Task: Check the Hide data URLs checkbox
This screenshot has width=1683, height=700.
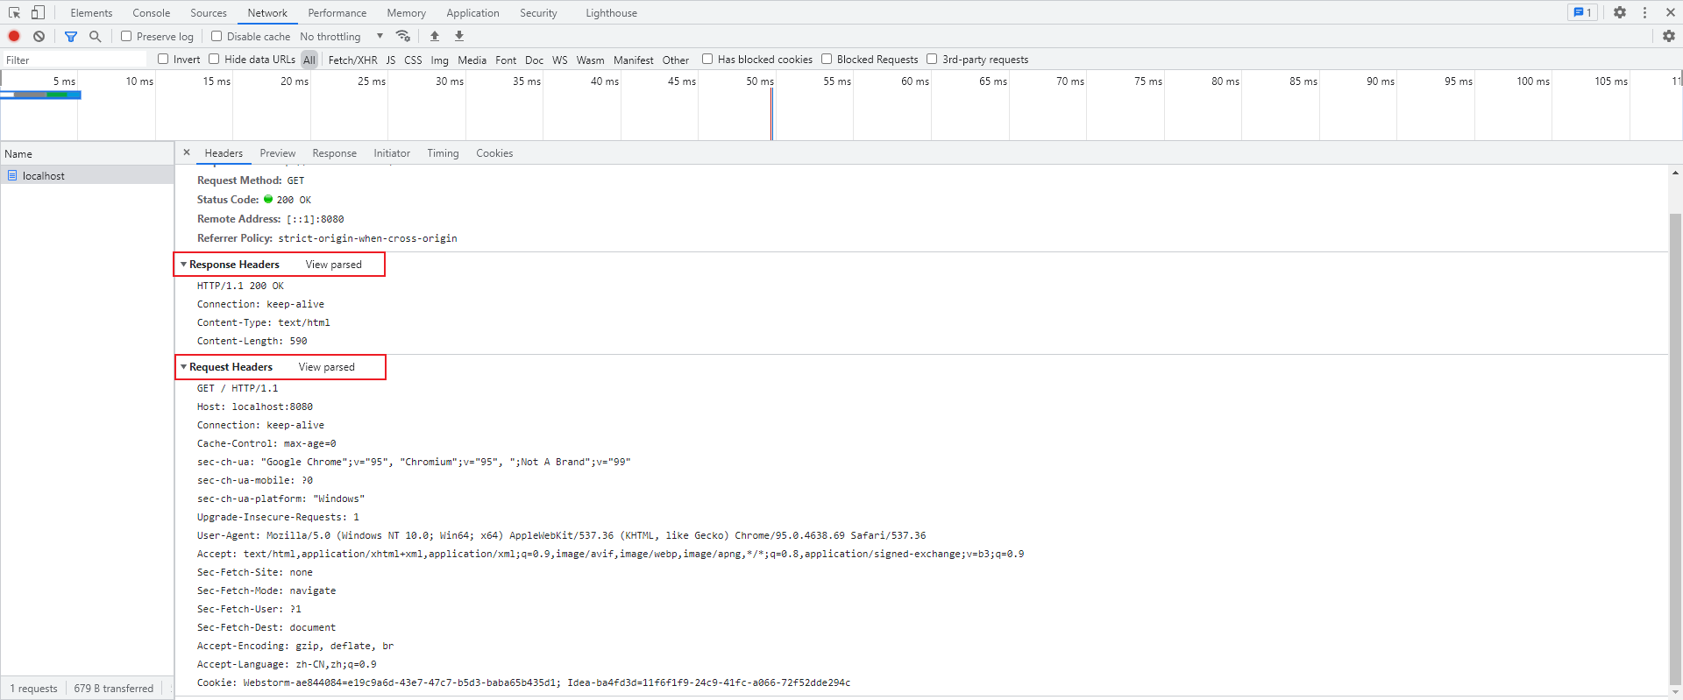Action: [214, 59]
